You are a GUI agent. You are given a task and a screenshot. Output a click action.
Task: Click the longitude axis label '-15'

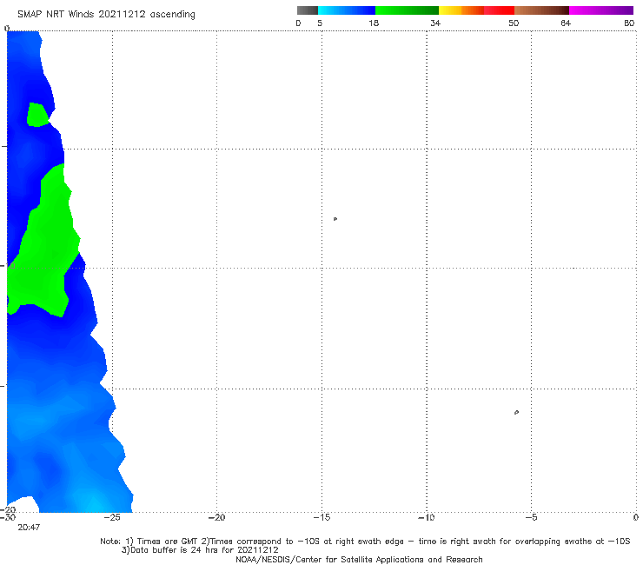(x=321, y=517)
